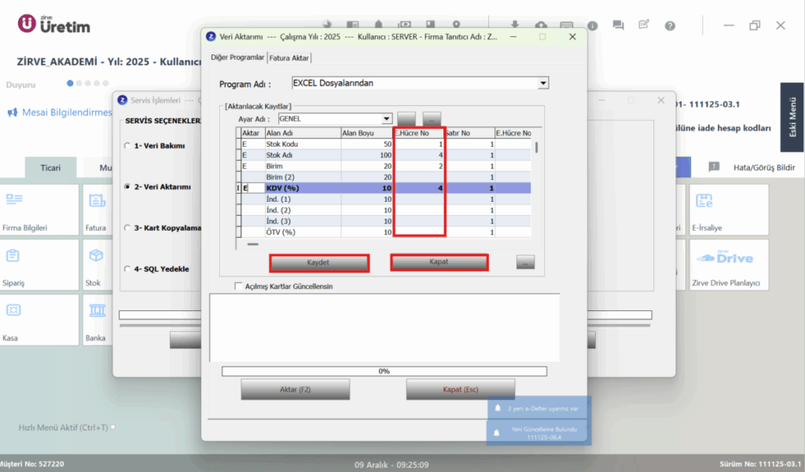805x472 pixels.
Task: Click Hata/Görüş Bildir link
Action: tap(764, 167)
